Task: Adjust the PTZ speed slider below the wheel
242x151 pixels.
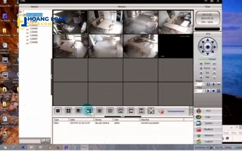Action: coord(207,59)
